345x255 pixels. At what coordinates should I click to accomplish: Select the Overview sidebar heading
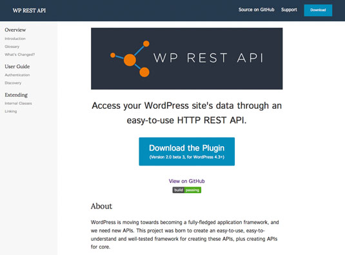[x=15, y=30]
